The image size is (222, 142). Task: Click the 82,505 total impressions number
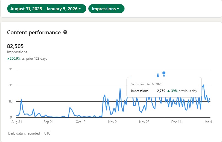tap(15, 46)
